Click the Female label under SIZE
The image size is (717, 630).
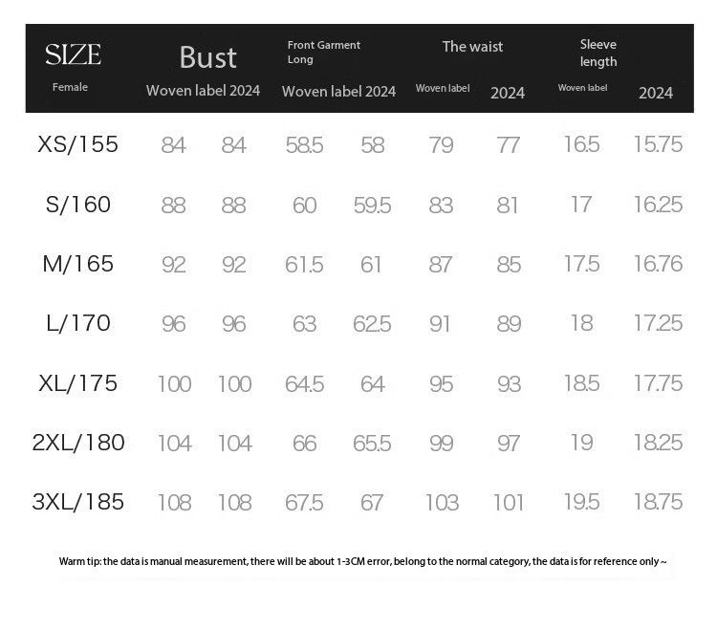70,87
